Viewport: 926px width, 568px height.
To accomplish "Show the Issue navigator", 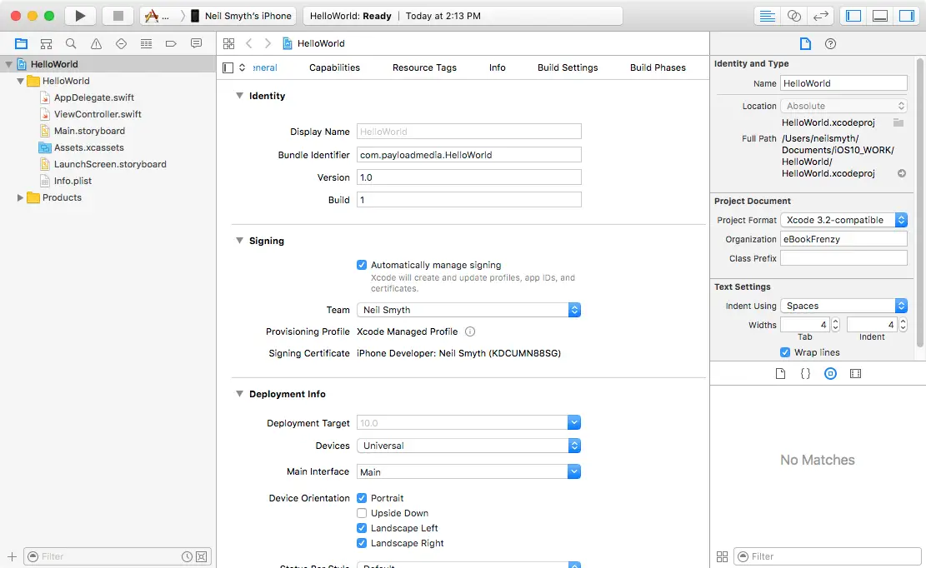I will [x=96, y=43].
